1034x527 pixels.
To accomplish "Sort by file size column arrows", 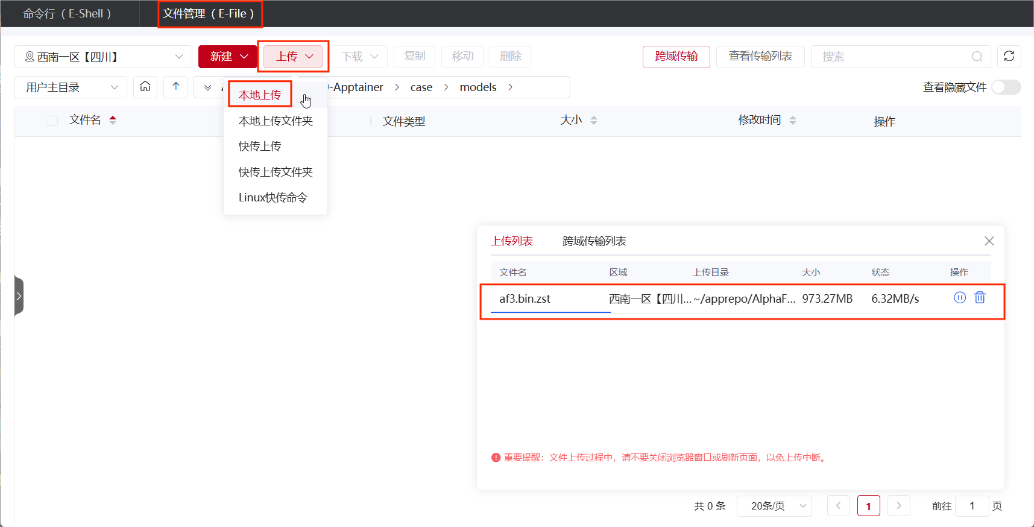I will pyautogui.click(x=594, y=121).
